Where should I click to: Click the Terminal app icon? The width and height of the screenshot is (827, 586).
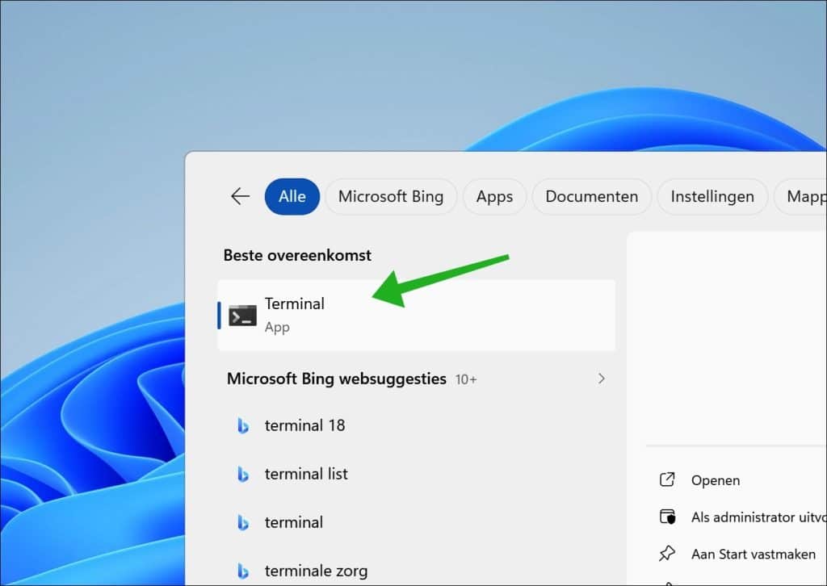(242, 316)
